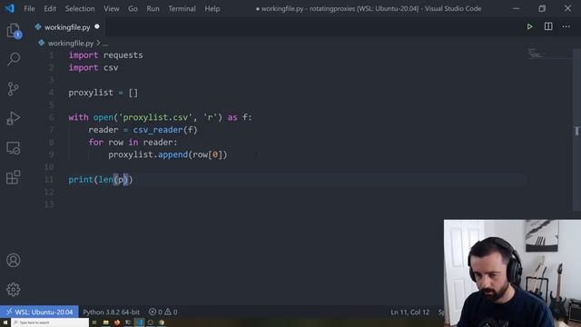
Task: Click 'print' on line 11
Action: pos(81,180)
